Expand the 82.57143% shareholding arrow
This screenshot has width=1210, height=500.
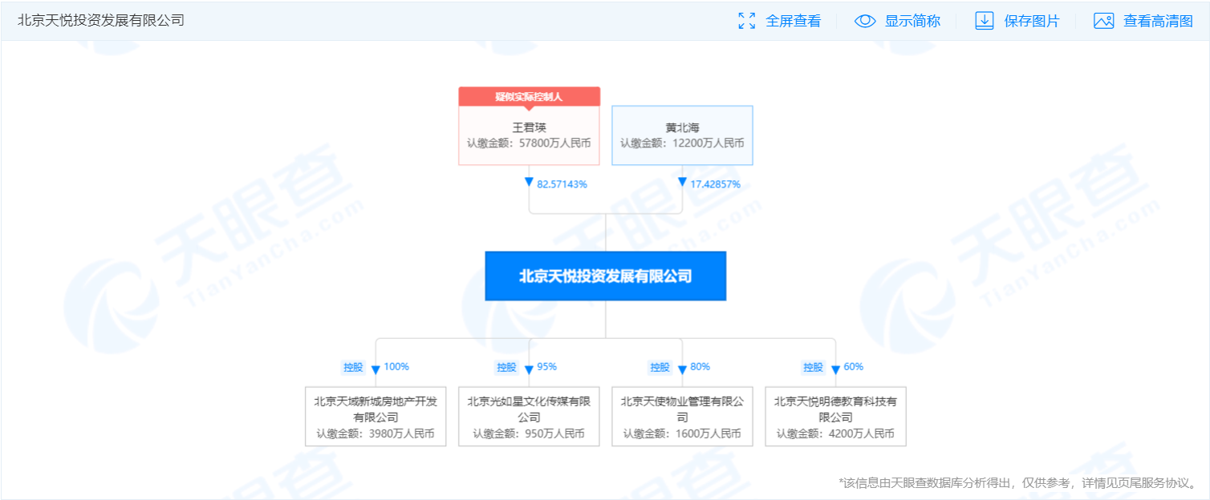[x=530, y=183]
